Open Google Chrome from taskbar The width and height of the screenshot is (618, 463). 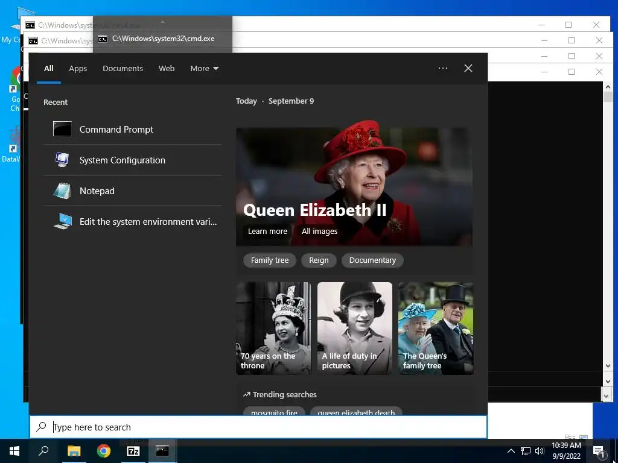(x=104, y=451)
